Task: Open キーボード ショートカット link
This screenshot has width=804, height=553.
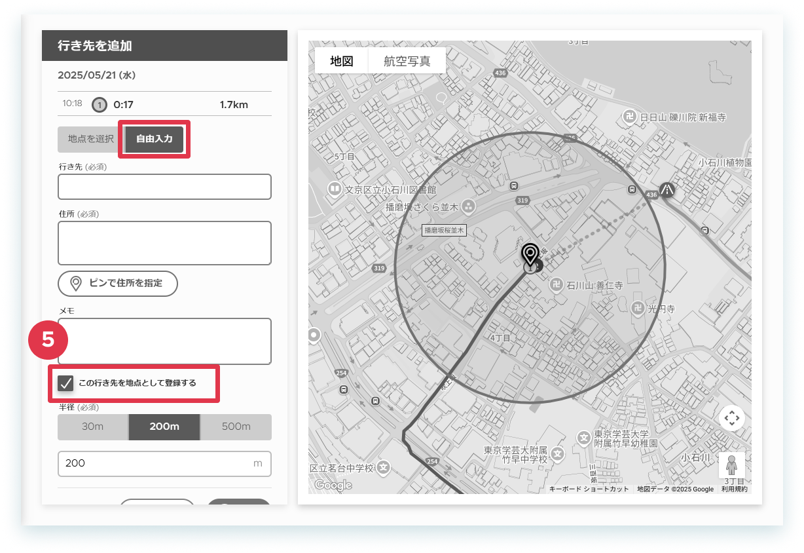Action: 589,489
